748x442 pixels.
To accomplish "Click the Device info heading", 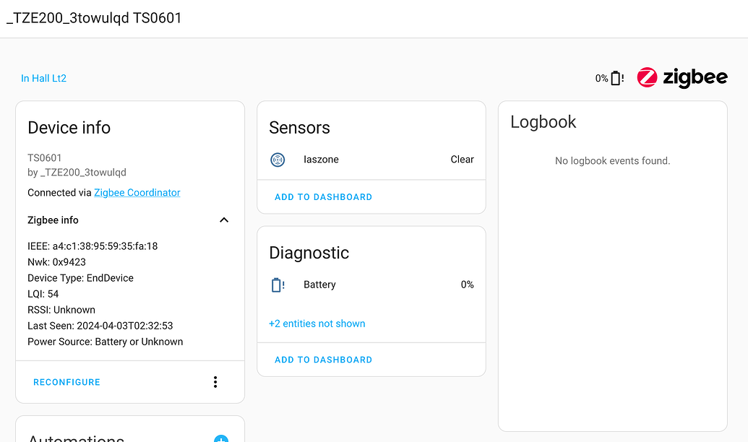I will click(x=69, y=128).
